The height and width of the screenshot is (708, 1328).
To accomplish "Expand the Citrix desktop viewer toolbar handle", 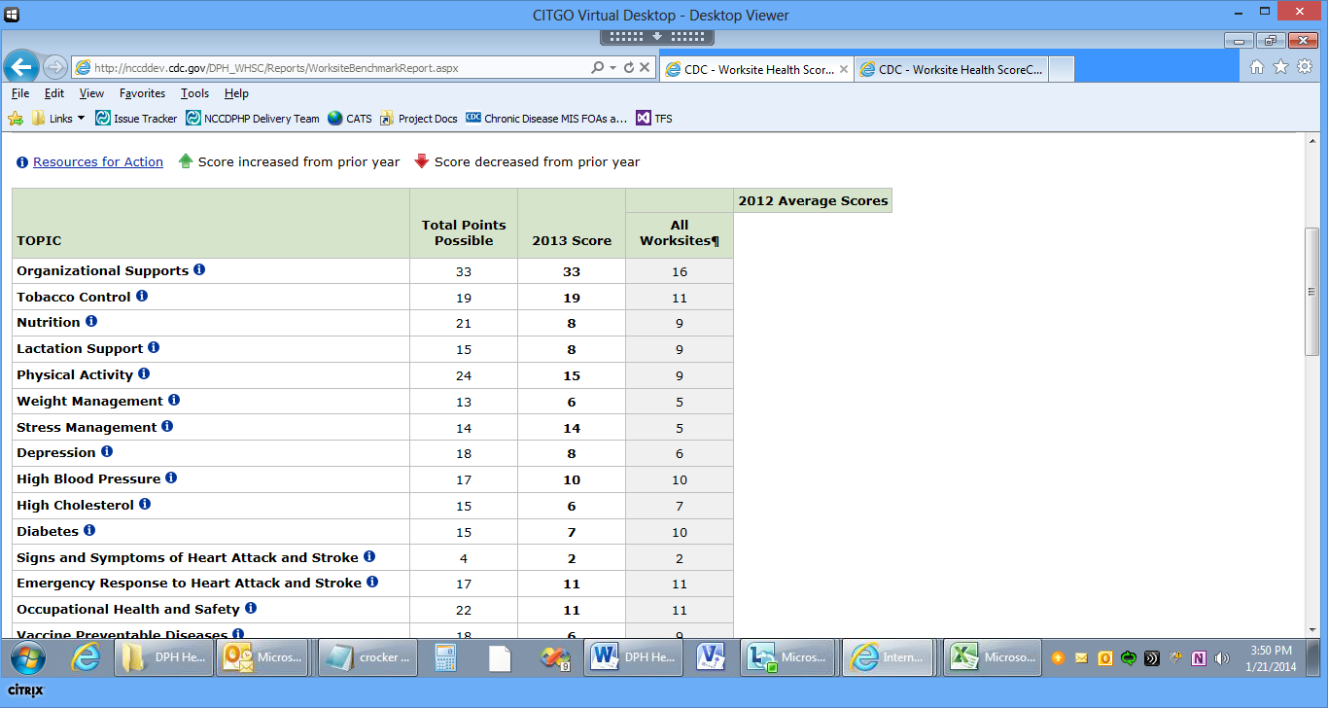I will (x=657, y=36).
